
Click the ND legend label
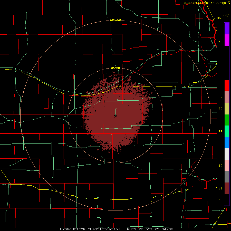pyautogui.click(x=220, y=200)
